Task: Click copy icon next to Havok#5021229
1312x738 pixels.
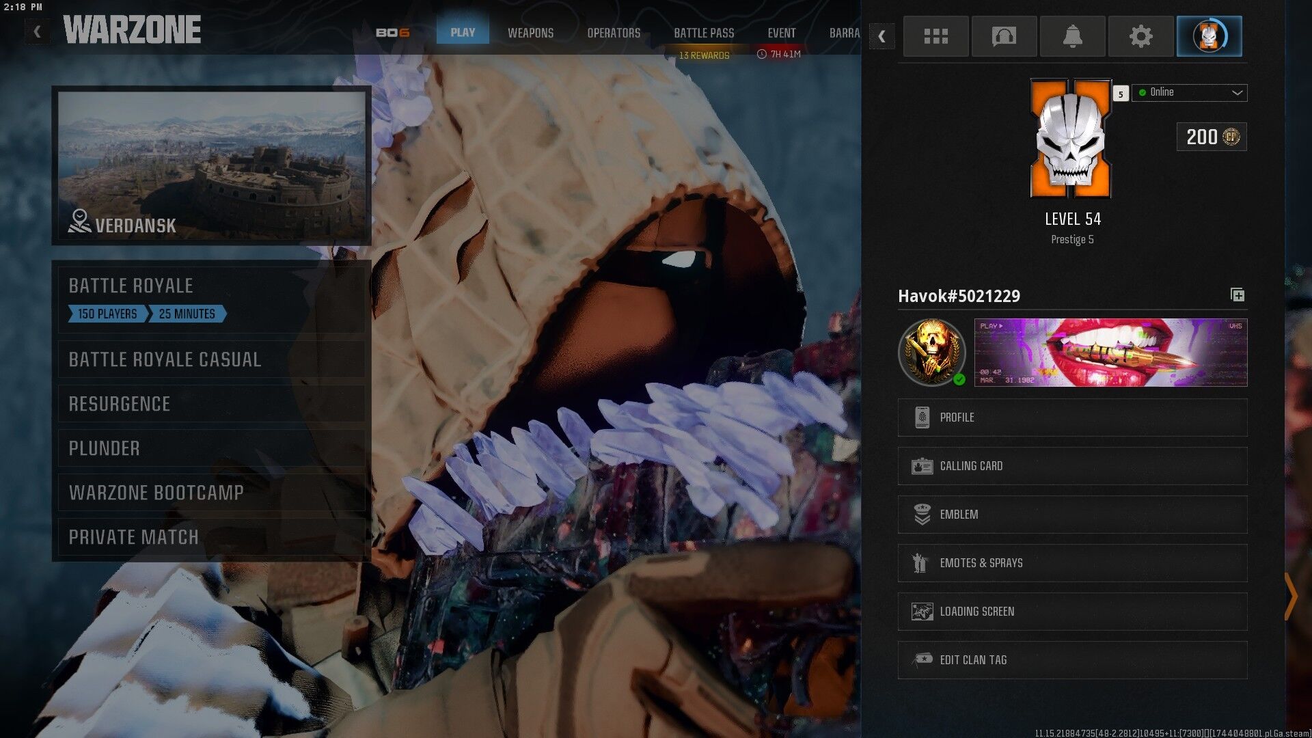Action: coord(1237,295)
